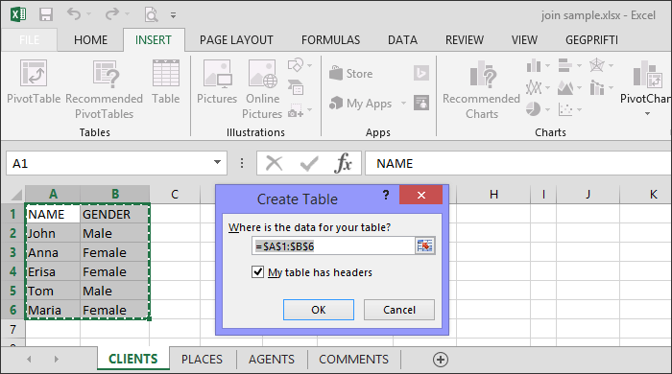Click the SmartArt icon
This screenshot has width=672, height=374.
[296, 87]
